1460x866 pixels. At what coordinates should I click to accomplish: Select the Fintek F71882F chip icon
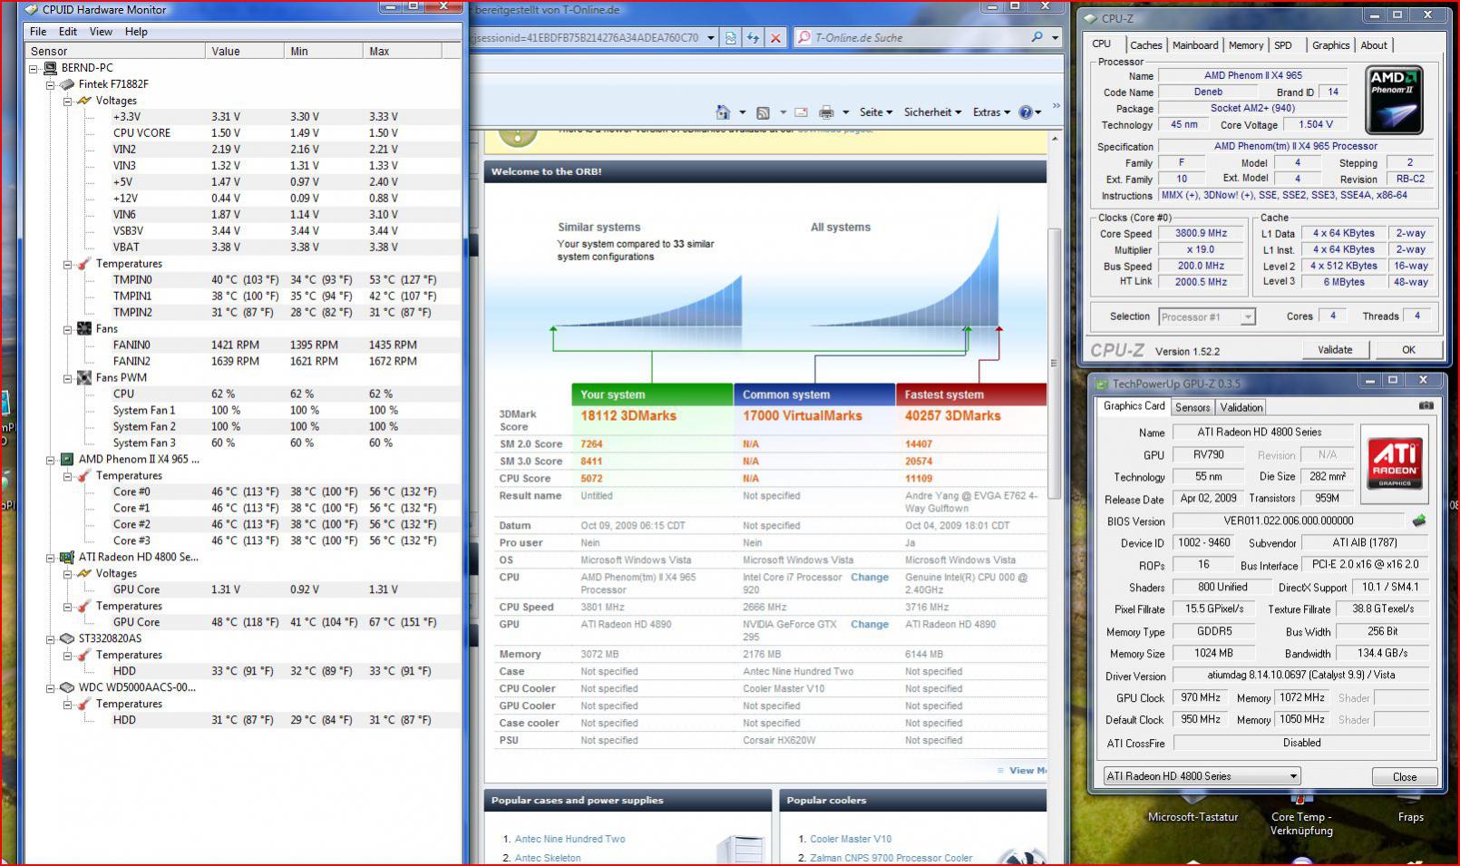coord(67,84)
